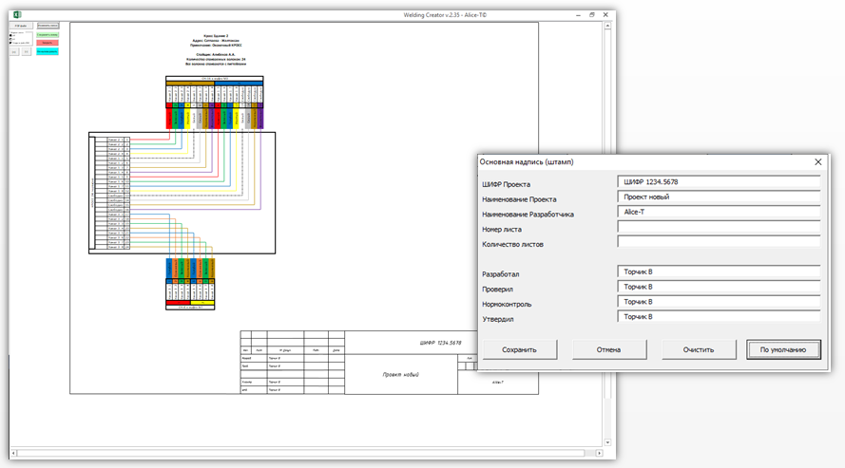
Task: Click the ШИФР 1234.5678 text in the drawing stamp
Action: pyautogui.click(x=440, y=343)
